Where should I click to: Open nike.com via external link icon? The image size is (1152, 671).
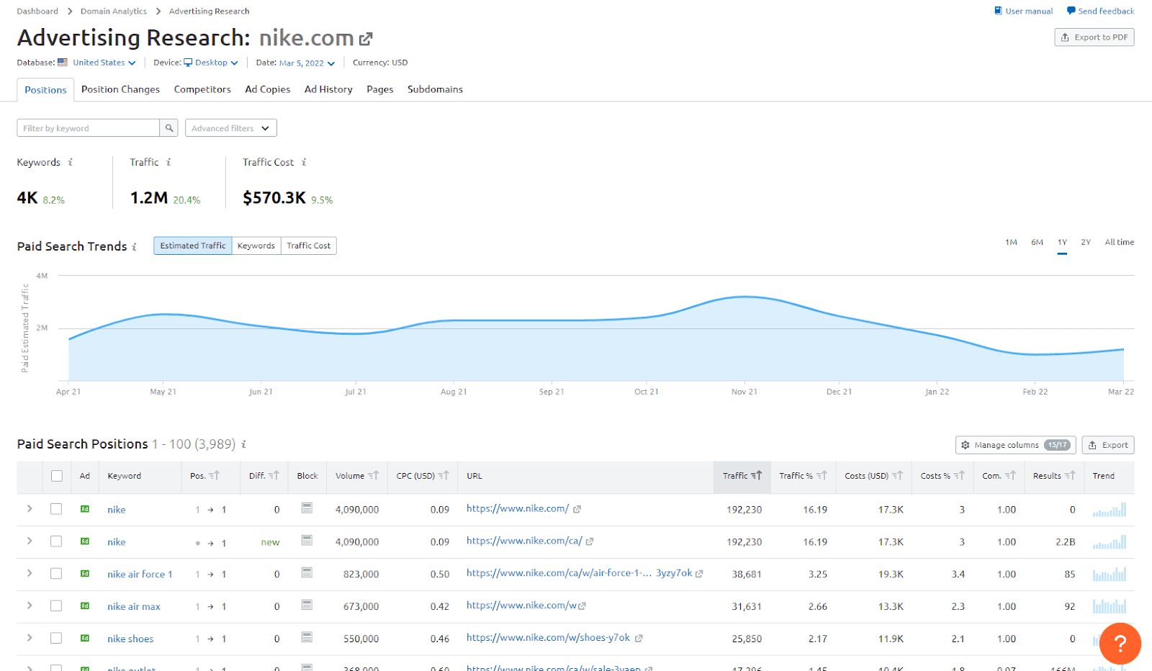tap(367, 38)
